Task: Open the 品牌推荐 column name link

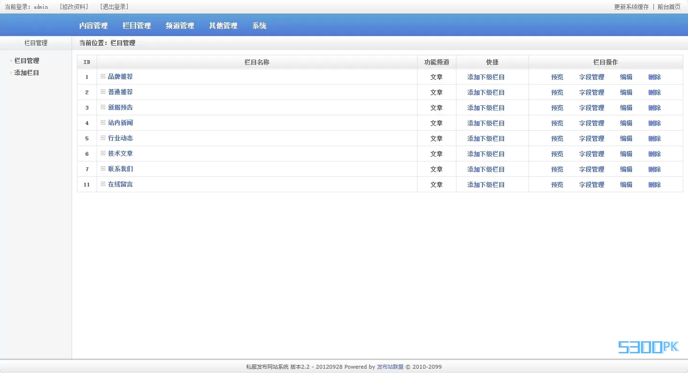Action: tap(120, 77)
